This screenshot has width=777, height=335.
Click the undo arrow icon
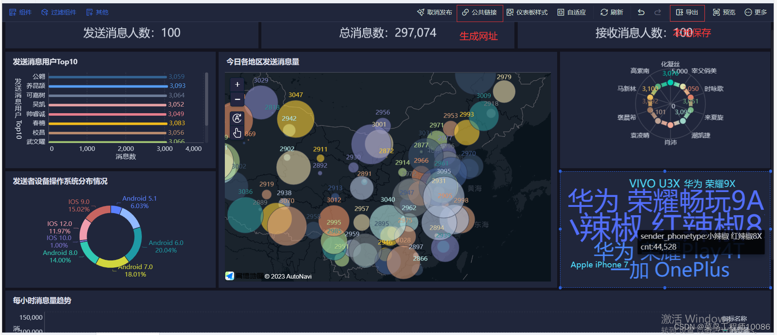[641, 12]
